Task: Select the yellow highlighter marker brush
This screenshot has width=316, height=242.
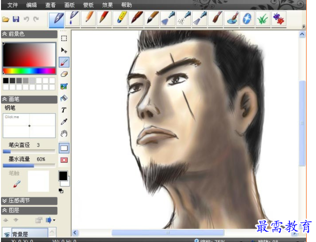Action: [x=121, y=20]
